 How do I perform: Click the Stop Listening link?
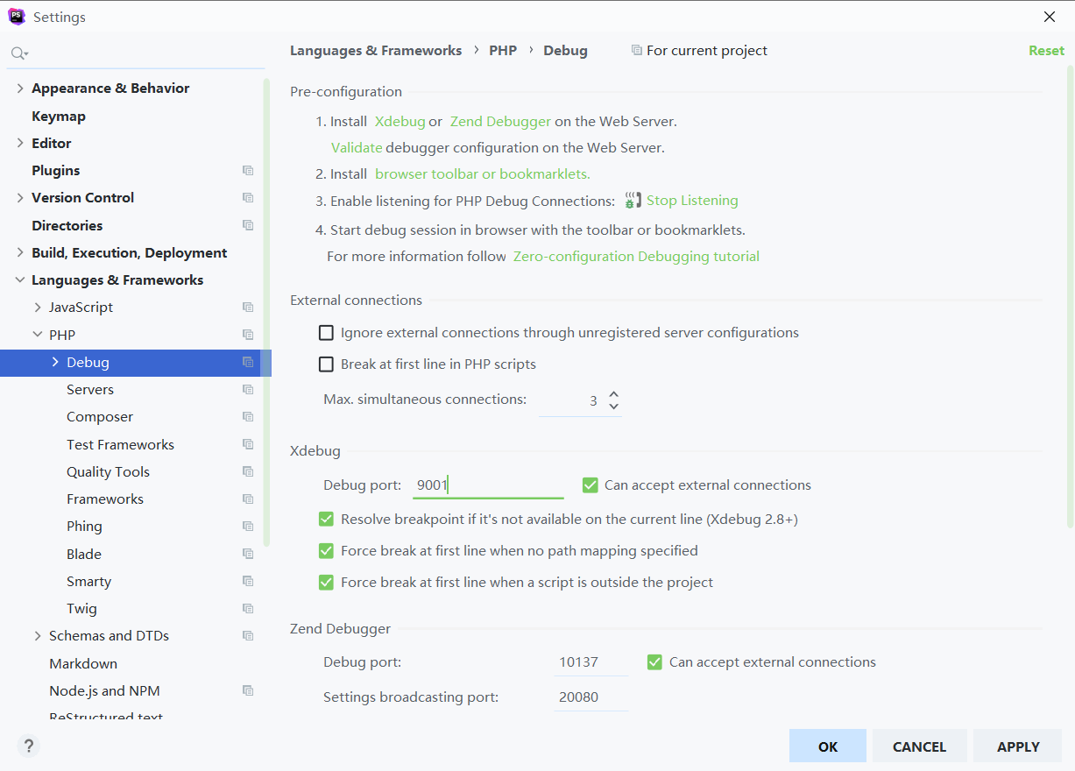tap(692, 201)
